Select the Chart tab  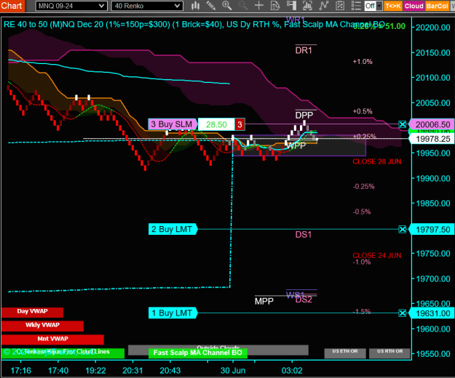12,6
